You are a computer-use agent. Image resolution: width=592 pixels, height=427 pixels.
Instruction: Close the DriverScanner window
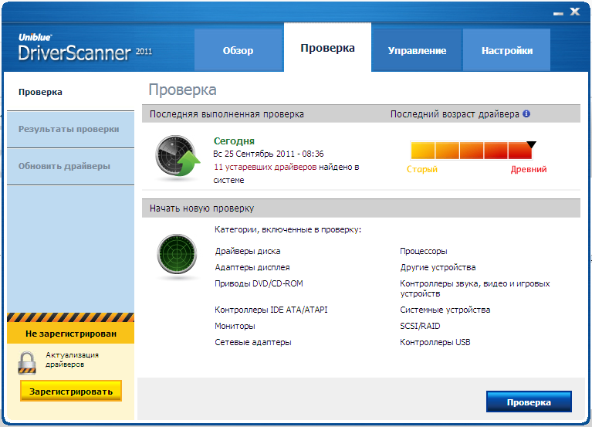pyautogui.click(x=575, y=12)
